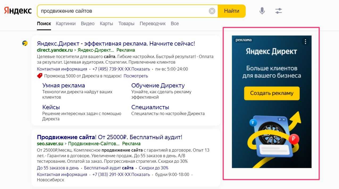Click the Яндекс logo
This screenshot has width=339, height=189.
pyautogui.click(x=18, y=11)
